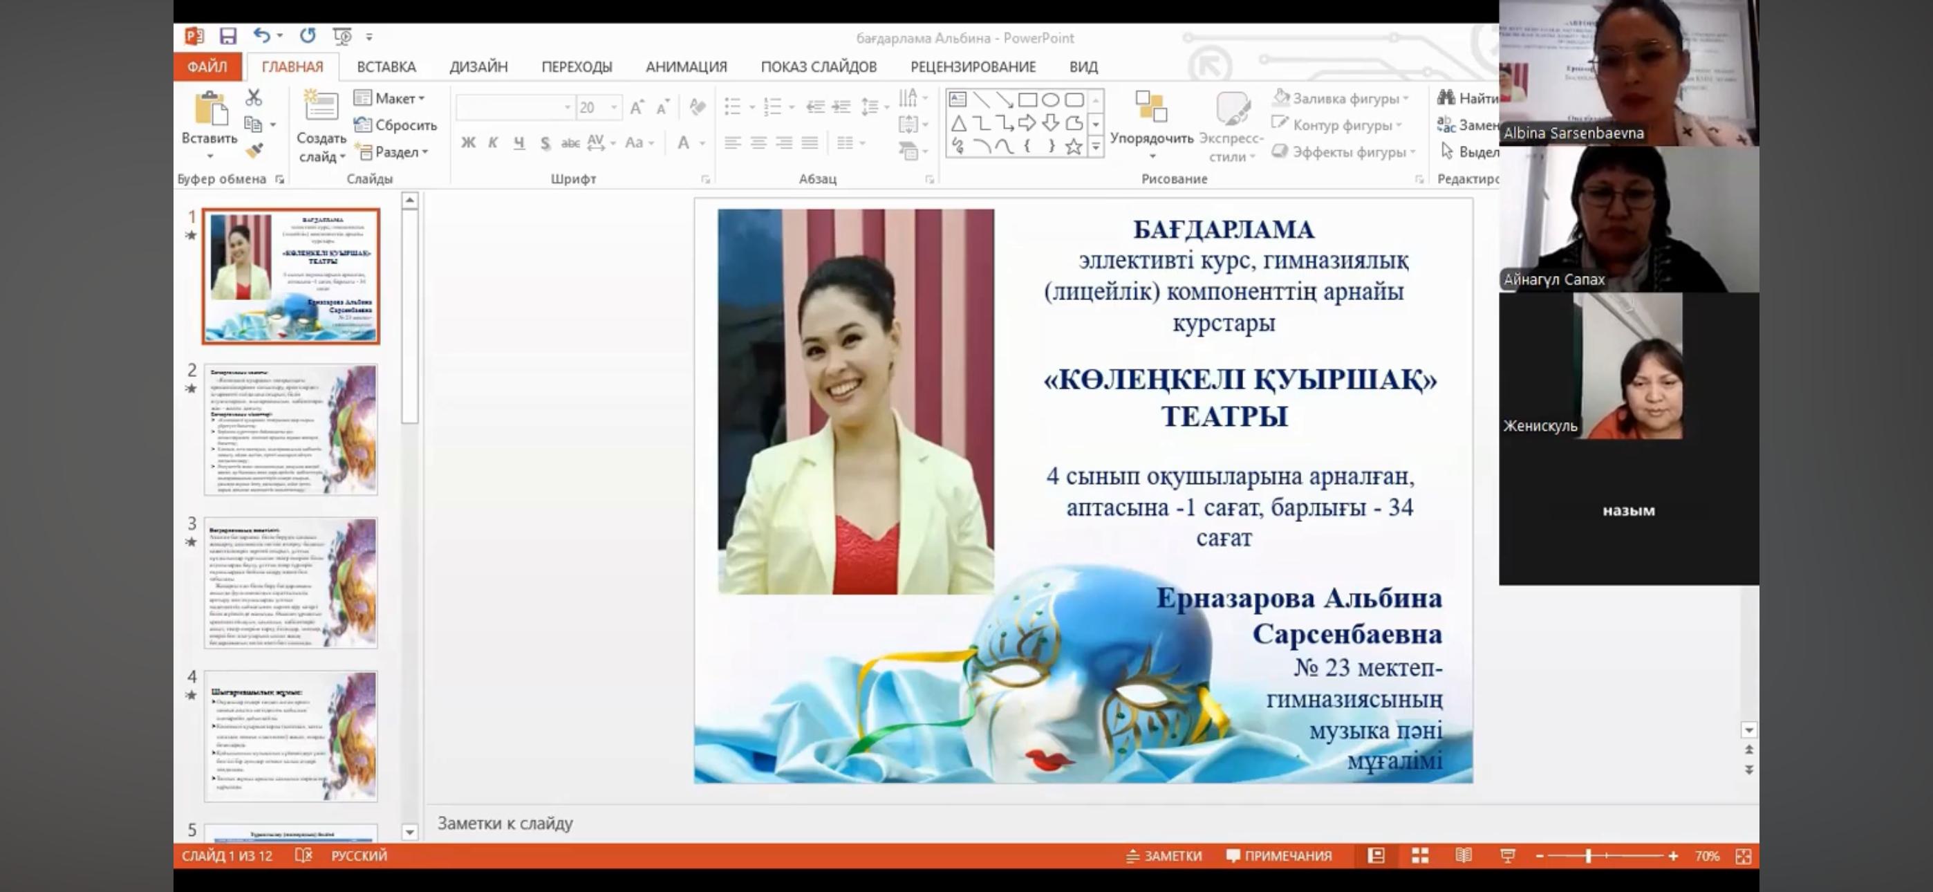The width and height of the screenshot is (1933, 892).
Task: Click the Format Painter brush icon
Action: pos(254,151)
